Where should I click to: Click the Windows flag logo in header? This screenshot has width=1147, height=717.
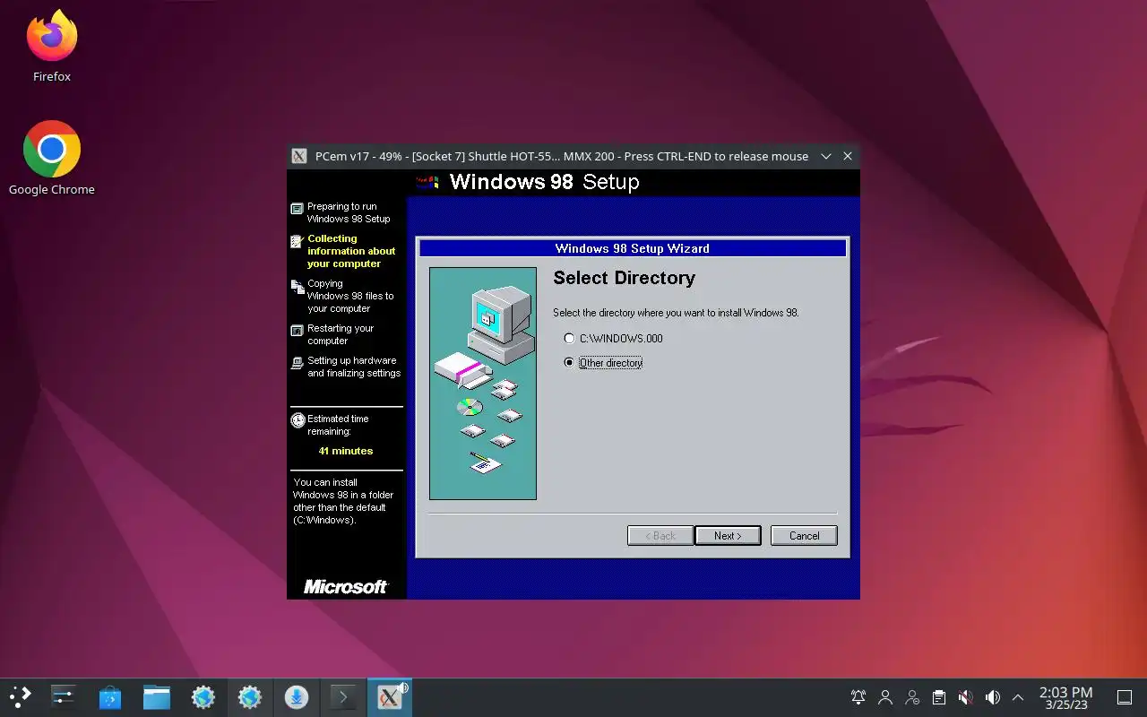(x=428, y=182)
